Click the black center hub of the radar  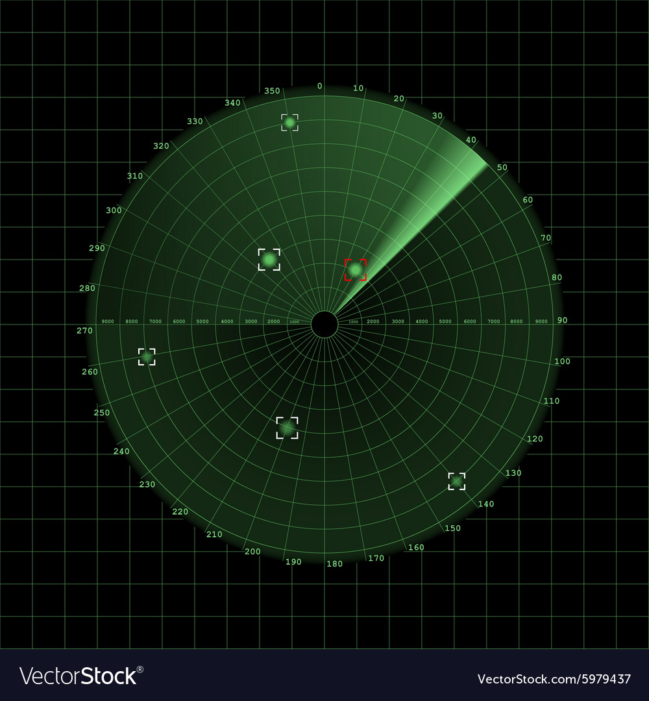[324, 325]
